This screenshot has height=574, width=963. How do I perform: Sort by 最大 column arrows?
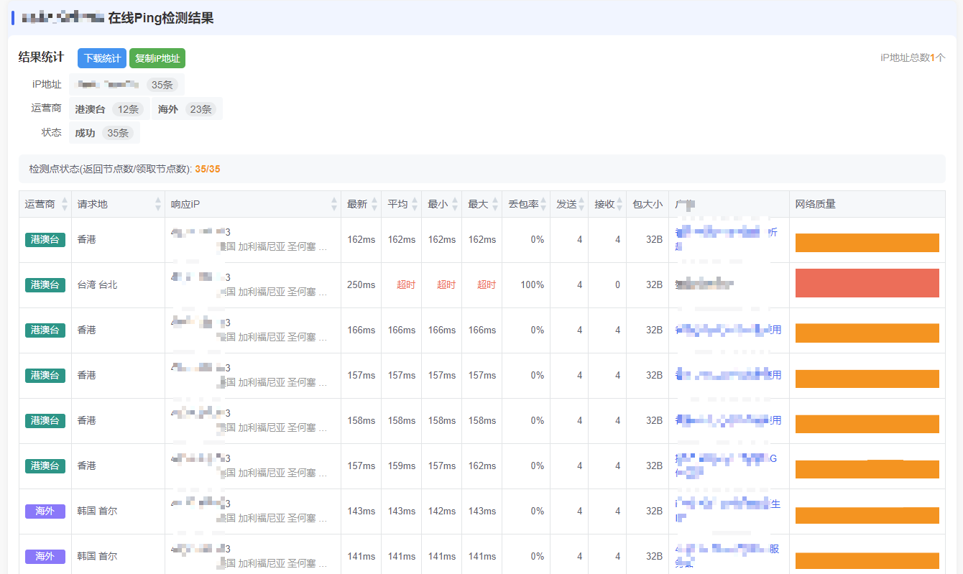coord(495,204)
